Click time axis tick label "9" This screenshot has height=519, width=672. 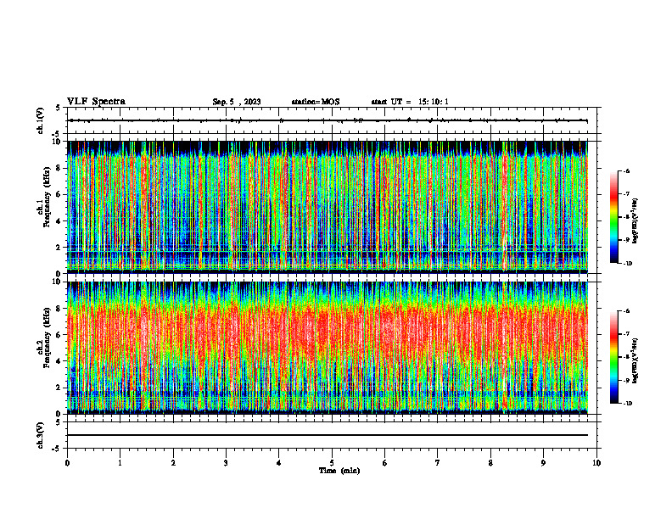pyautogui.click(x=543, y=463)
